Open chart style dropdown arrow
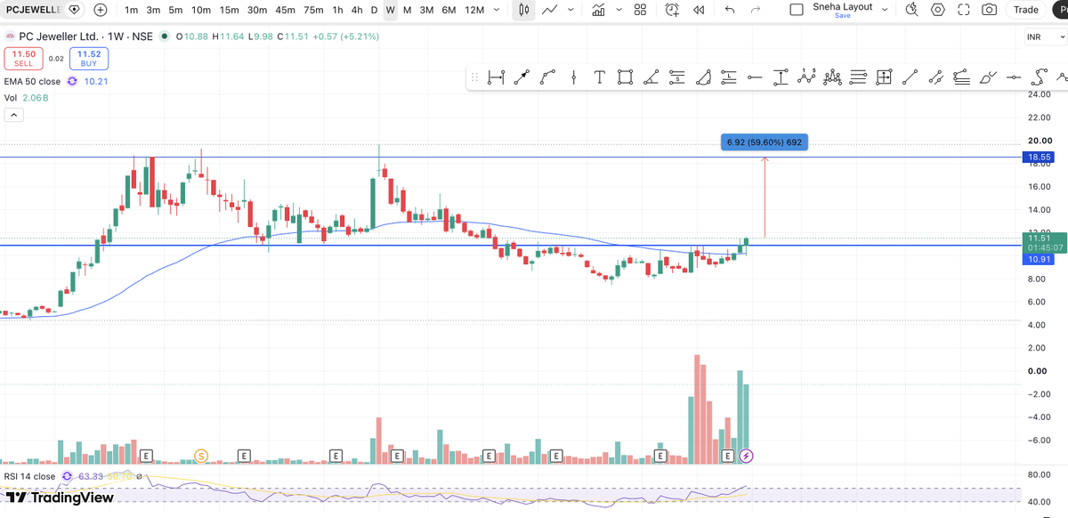 pos(570,10)
